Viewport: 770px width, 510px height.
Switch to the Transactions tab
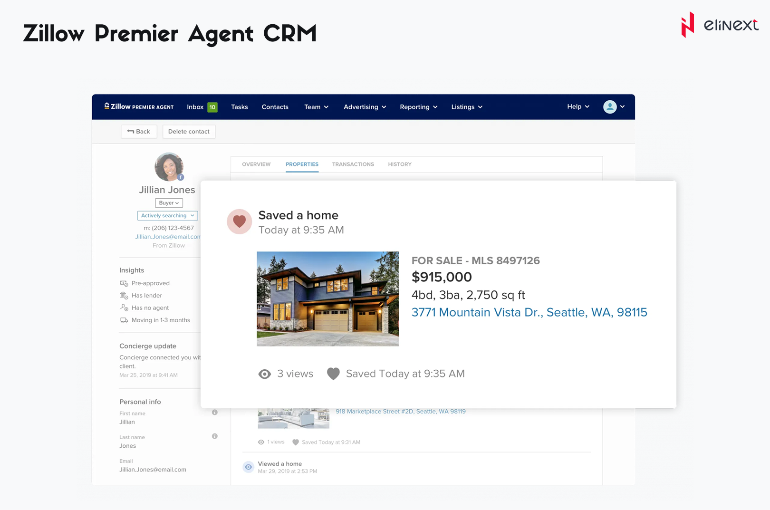point(353,164)
